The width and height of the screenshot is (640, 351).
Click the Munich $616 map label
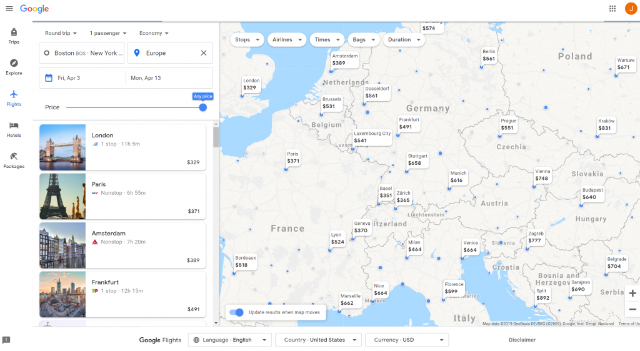point(458,177)
